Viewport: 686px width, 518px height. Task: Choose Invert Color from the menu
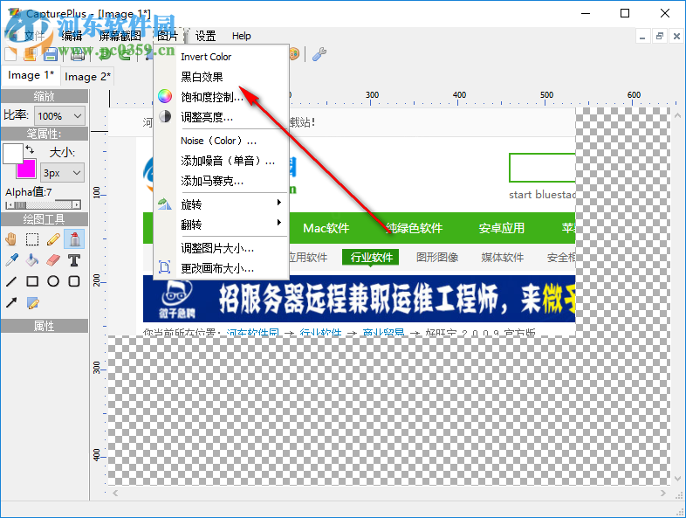click(206, 57)
